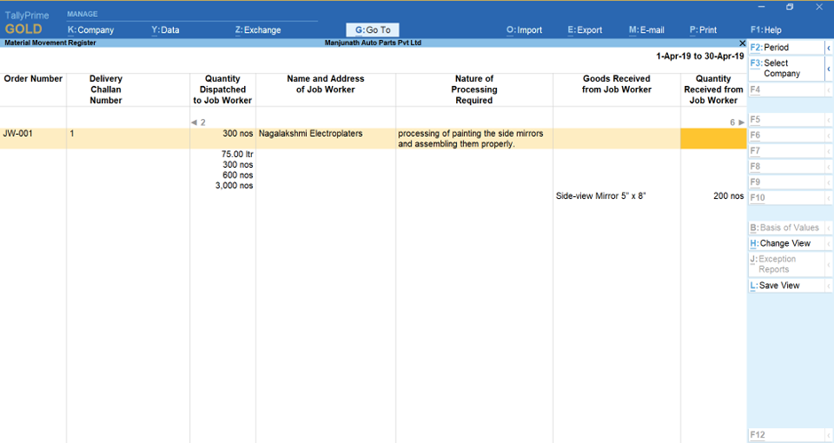Restore down the TallyPrime window
Viewport: 834px width, 443px height.
click(x=790, y=7)
